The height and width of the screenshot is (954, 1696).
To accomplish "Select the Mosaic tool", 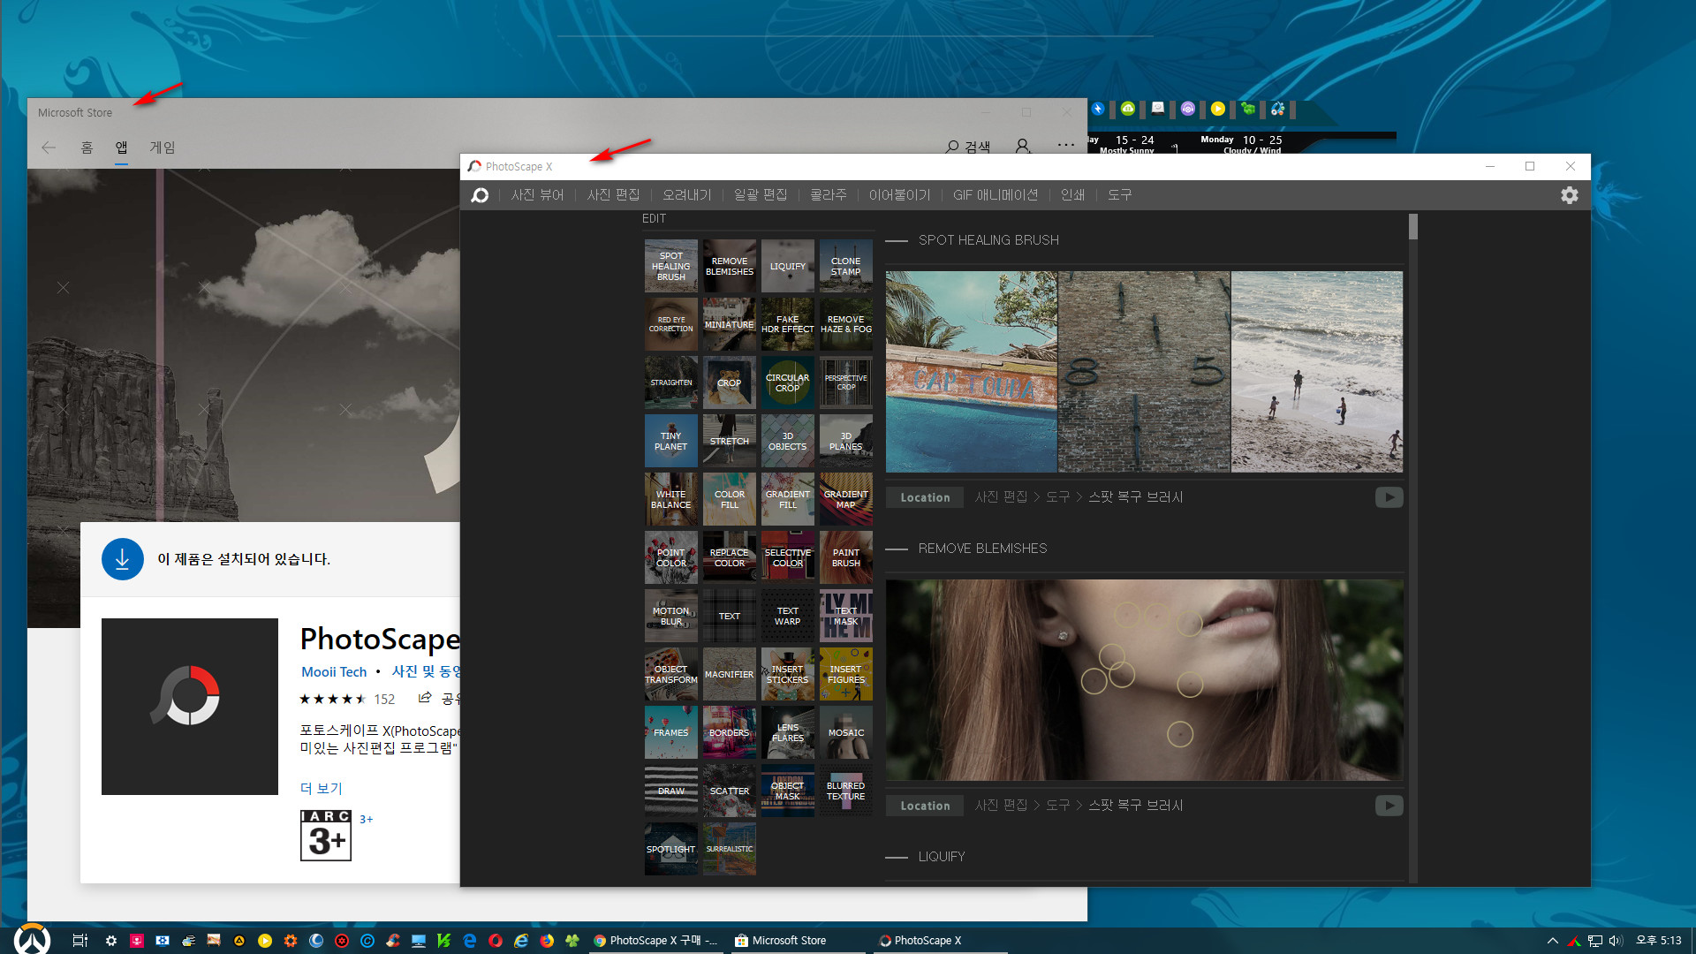I will [845, 731].
